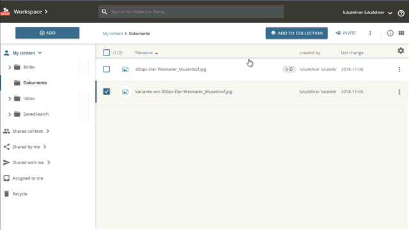Click the SavedSearch folder icon
Screen dimensions: 409x230
pos(17,114)
